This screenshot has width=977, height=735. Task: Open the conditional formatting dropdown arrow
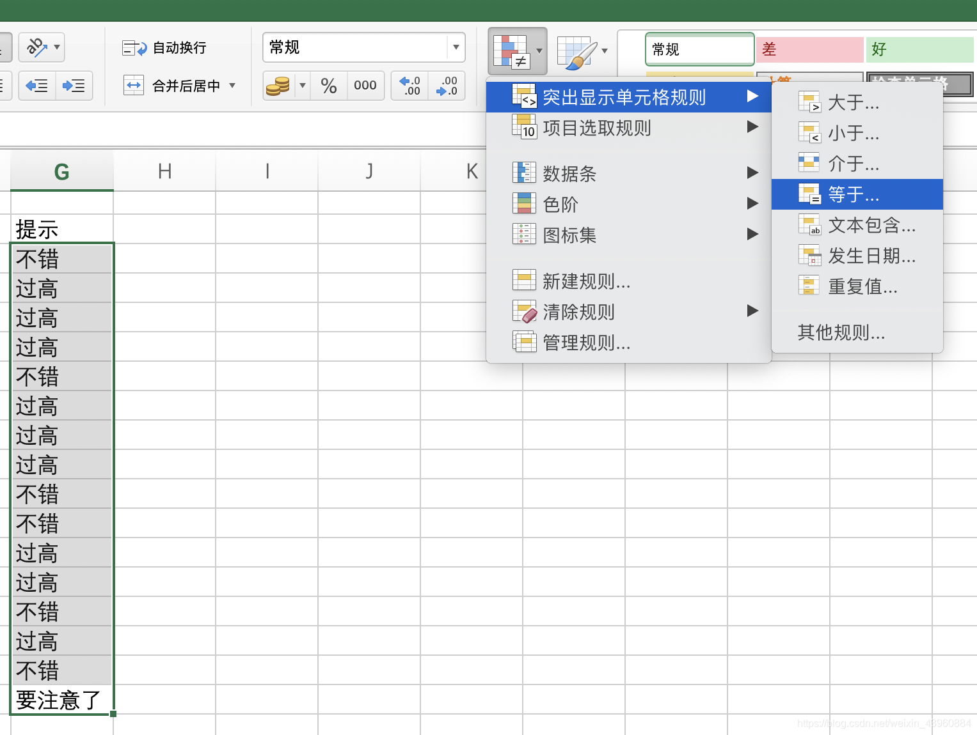(539, 51)
